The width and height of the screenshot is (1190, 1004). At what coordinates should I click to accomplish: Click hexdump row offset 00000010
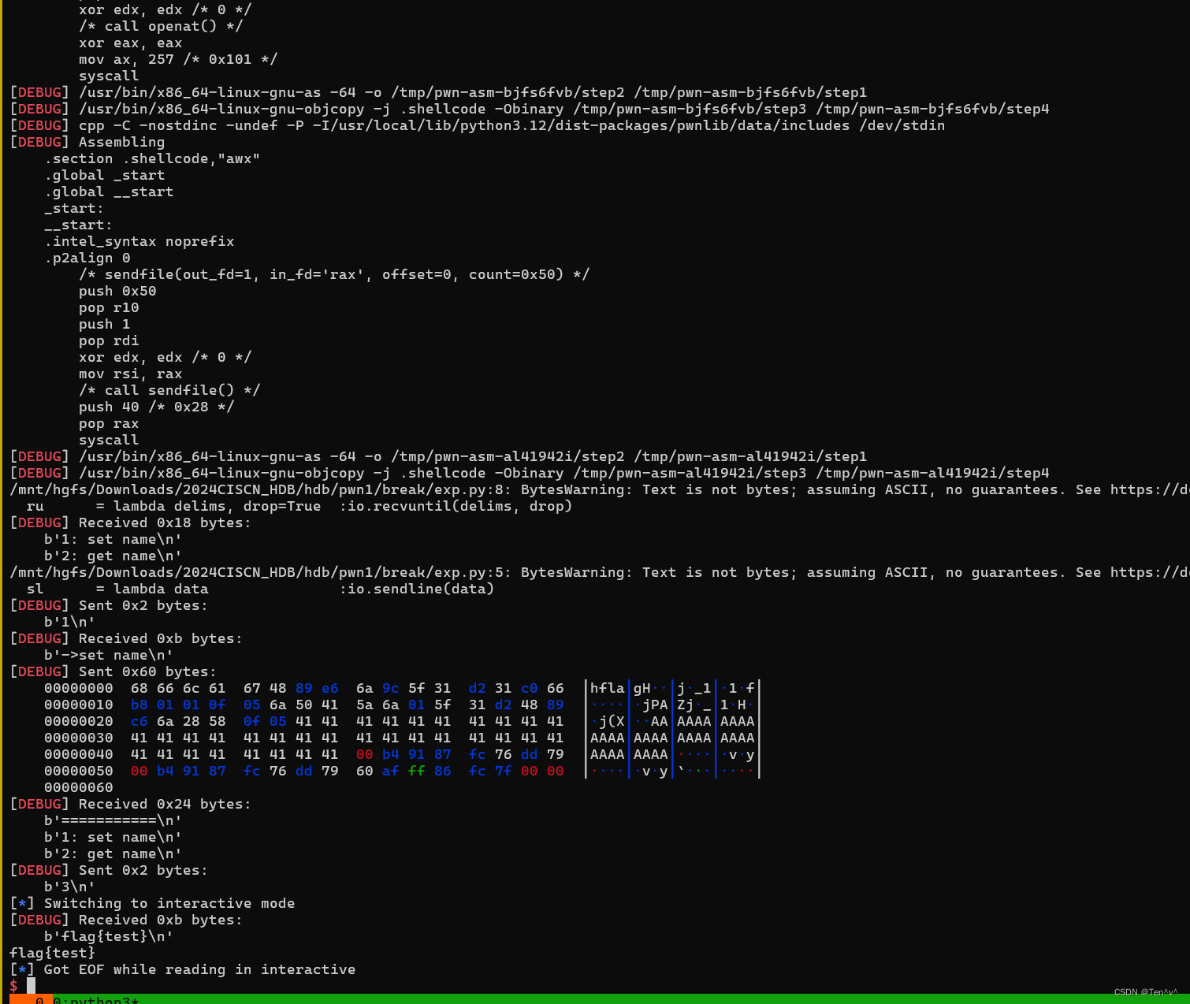click(401, 705)
